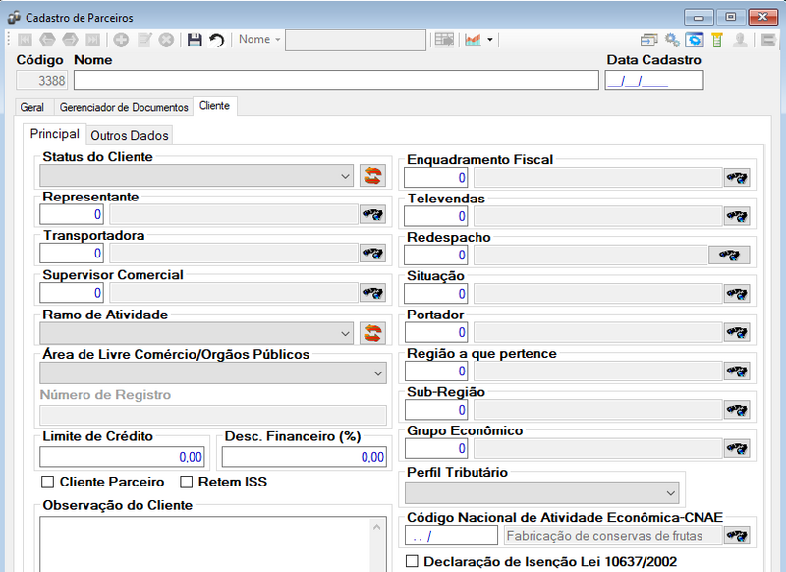Switch to Outros Dados sub-tab
Image resolution: width=786 pixels, height=572 pixels.
[130, 135]
